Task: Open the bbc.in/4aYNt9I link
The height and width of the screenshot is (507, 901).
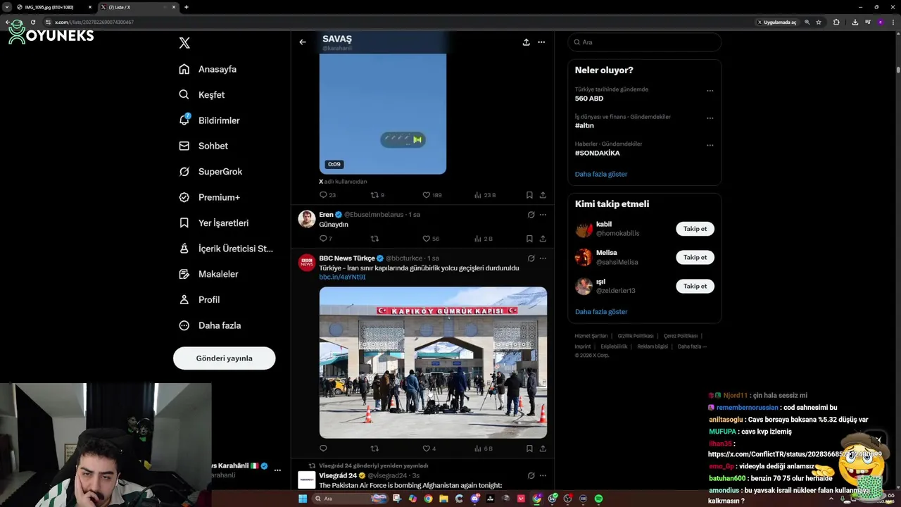Action: point(342,277)
